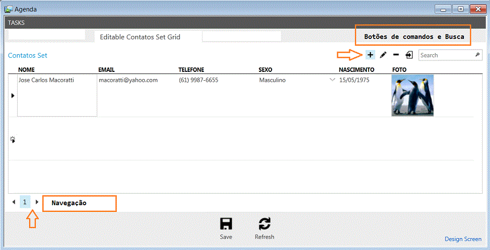Sort by EMAIL column header
The width and height of the screenshot is (490, 250).
(107, 70)
